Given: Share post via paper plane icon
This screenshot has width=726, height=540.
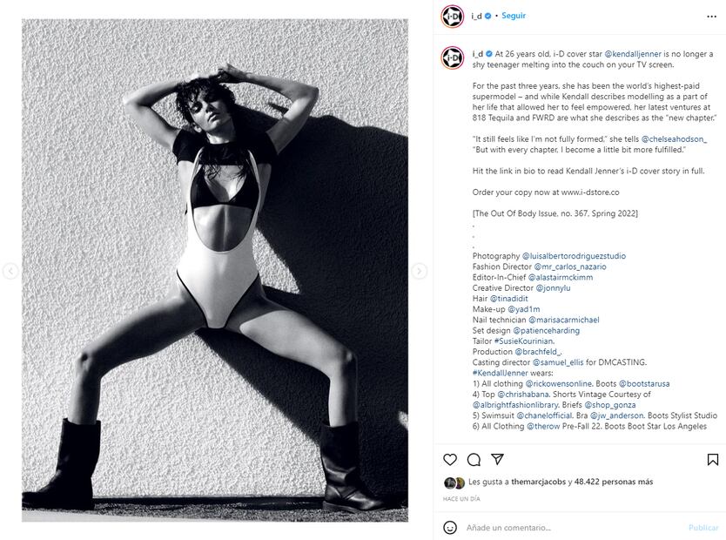Looking at the screenshot, I should point(497,459).
